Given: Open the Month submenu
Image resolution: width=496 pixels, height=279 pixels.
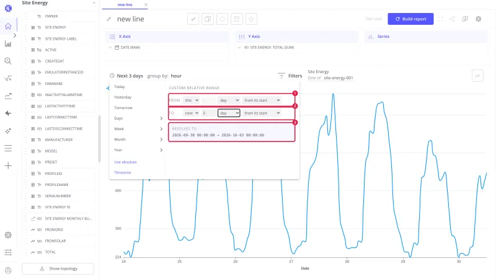Looking at the screenshot, I should [x=138, y=139].
